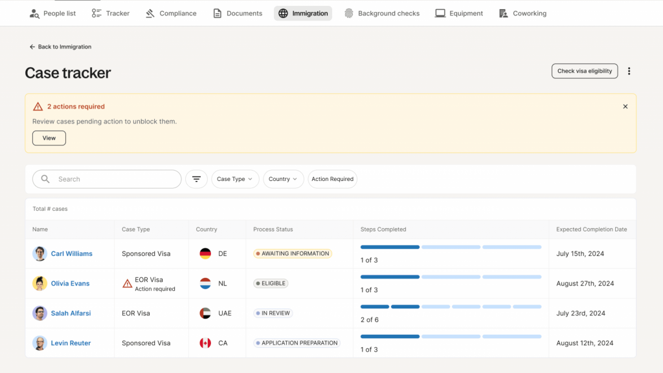Screen dimensions: 663x373
Task: Open the People list section
Action: point(52,13)
